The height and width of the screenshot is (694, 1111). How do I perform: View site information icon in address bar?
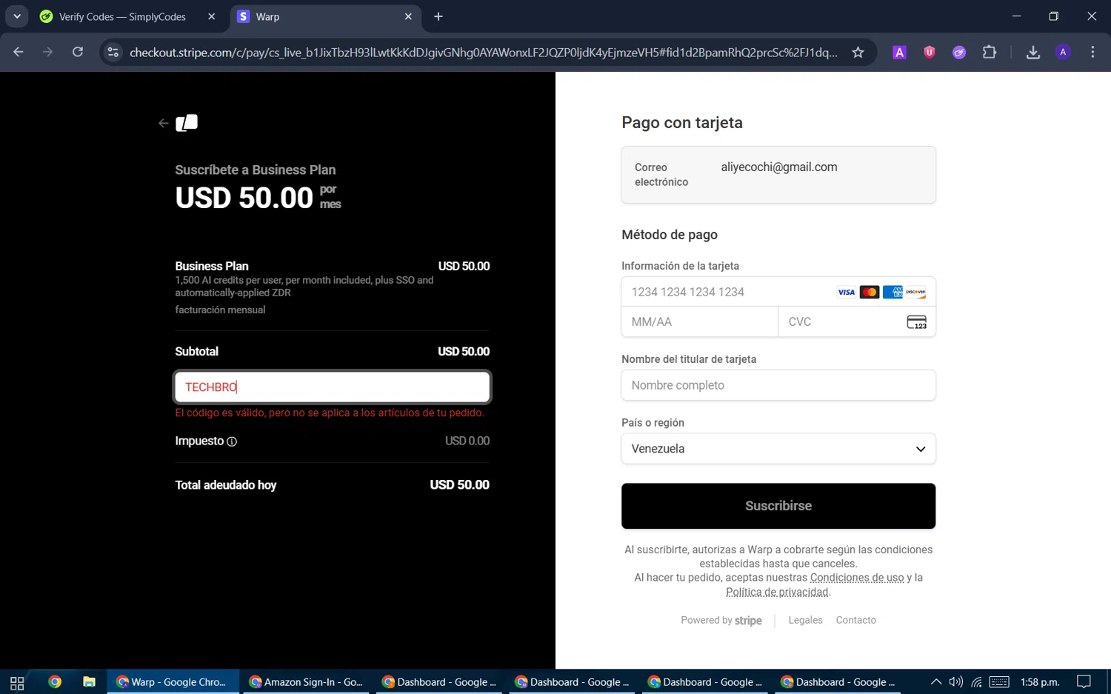click(113, 52)
